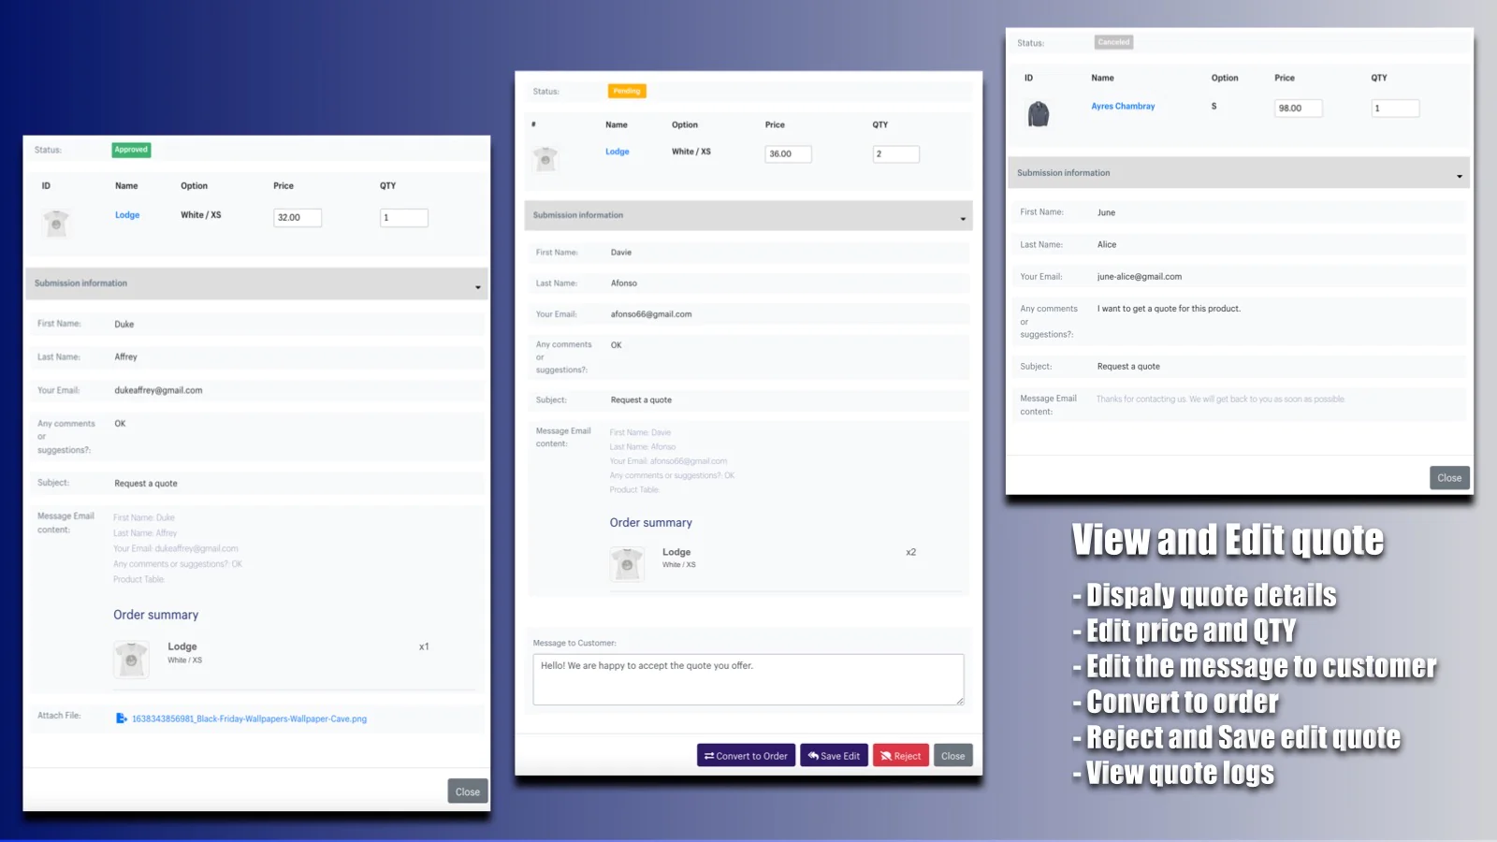Edit the 32.00 price field

coord(298,218)
